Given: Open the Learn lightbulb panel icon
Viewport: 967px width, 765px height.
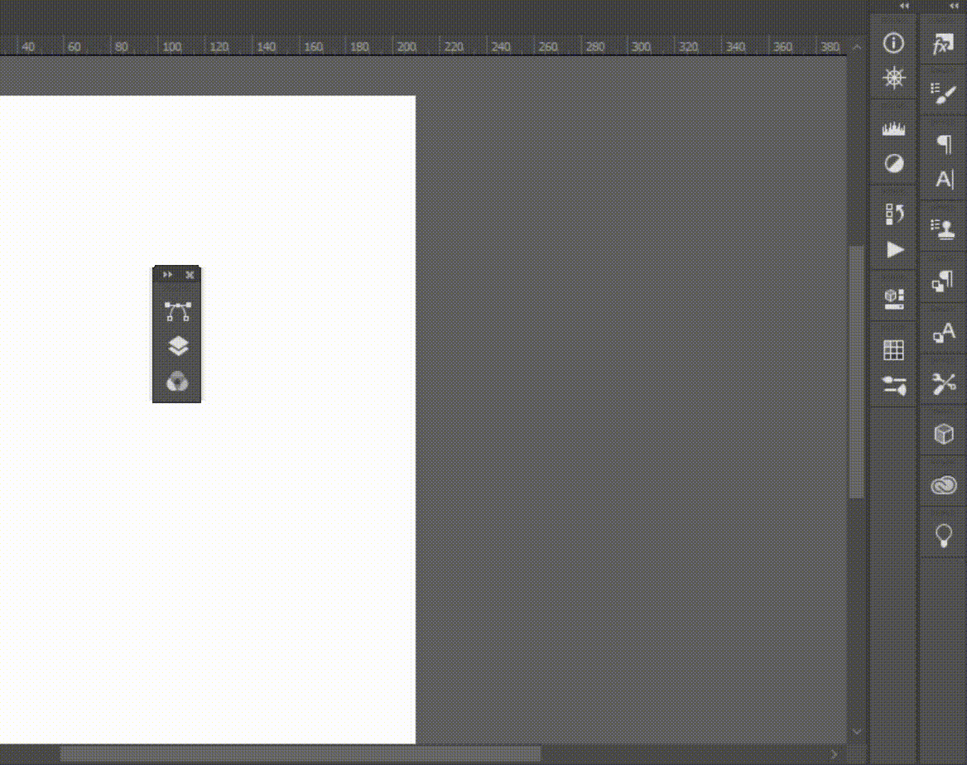Looking at the screenshot, I should (x=944, y=536).
